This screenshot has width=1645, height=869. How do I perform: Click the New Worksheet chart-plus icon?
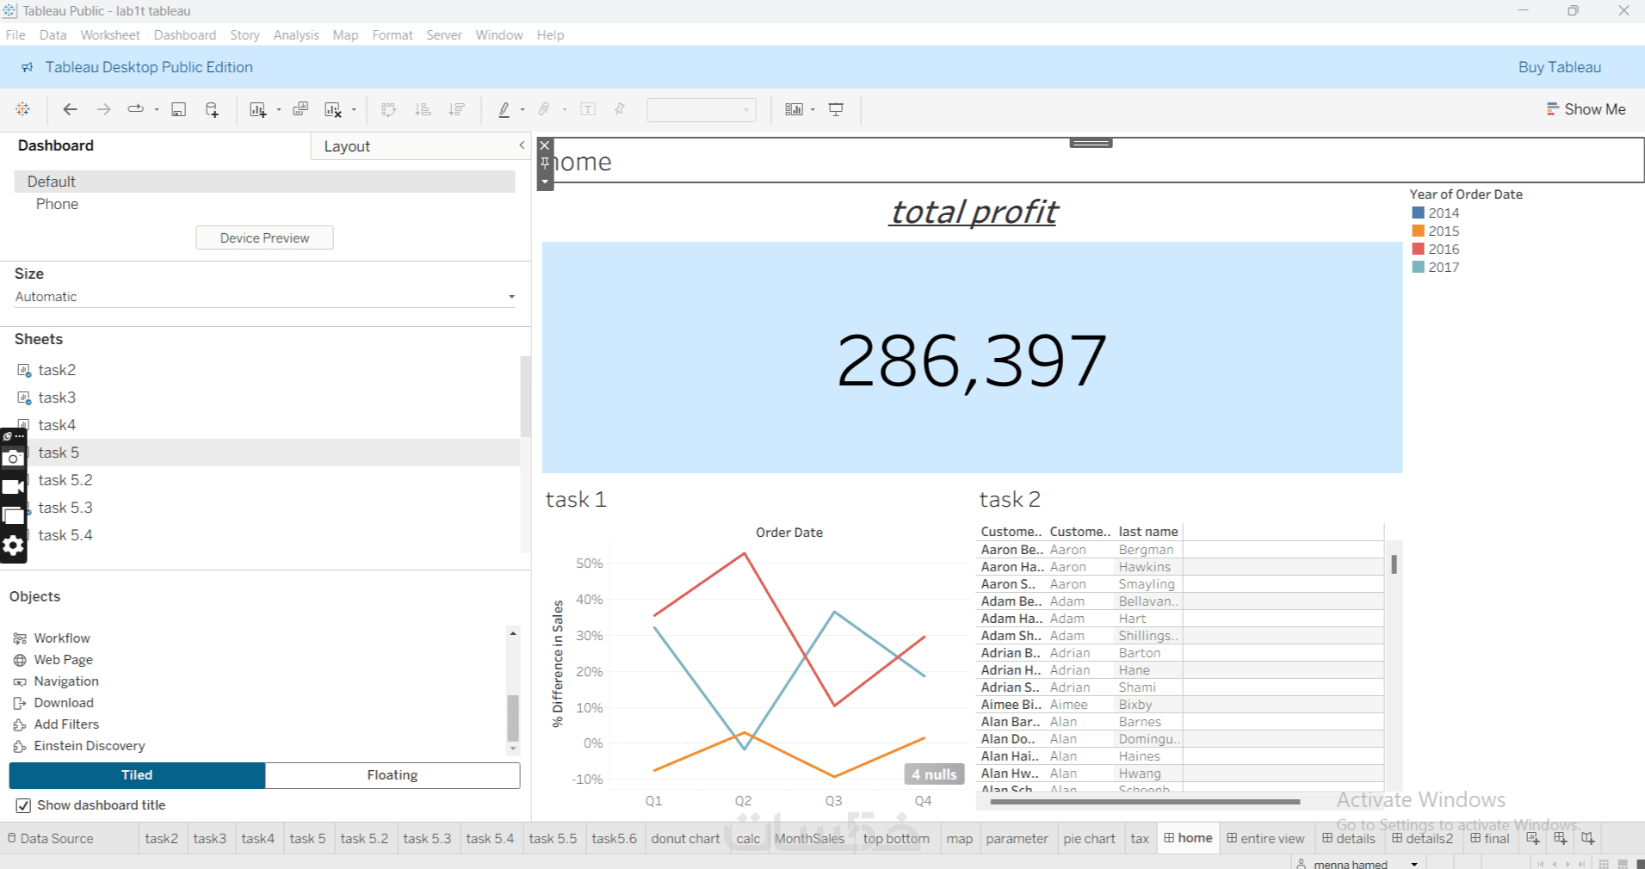(257, 109)
